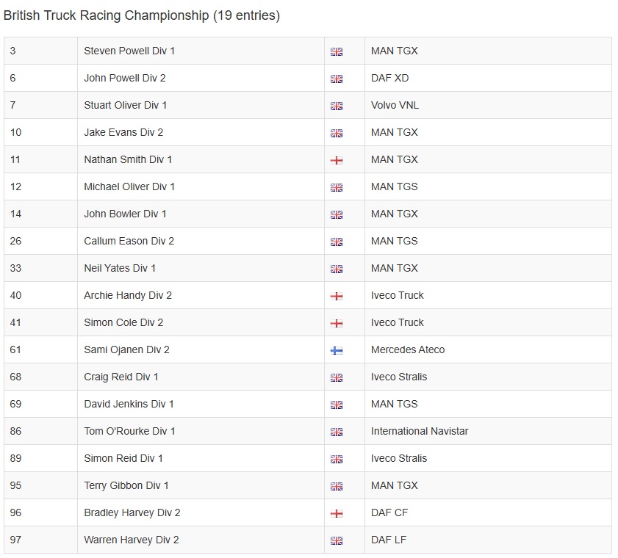Click the Volvo VNL truck entry

(x=395, y=105)
